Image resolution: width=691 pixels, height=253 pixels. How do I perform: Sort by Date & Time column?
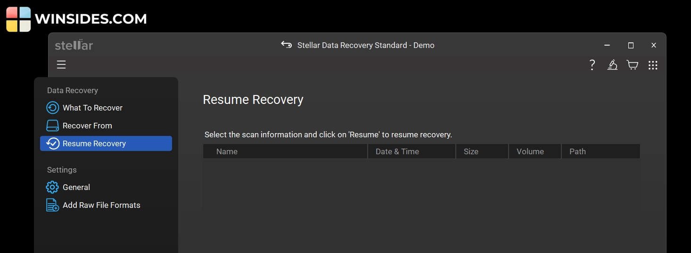pyautogui.click(x=397, y=151)
